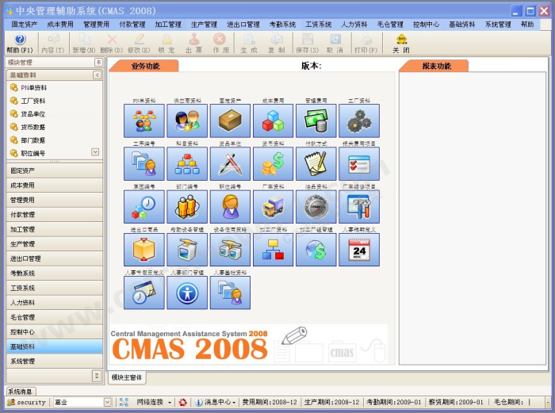Click the 厂车资料 truck icon
The image size is (555, 413).
pos(273,206)
